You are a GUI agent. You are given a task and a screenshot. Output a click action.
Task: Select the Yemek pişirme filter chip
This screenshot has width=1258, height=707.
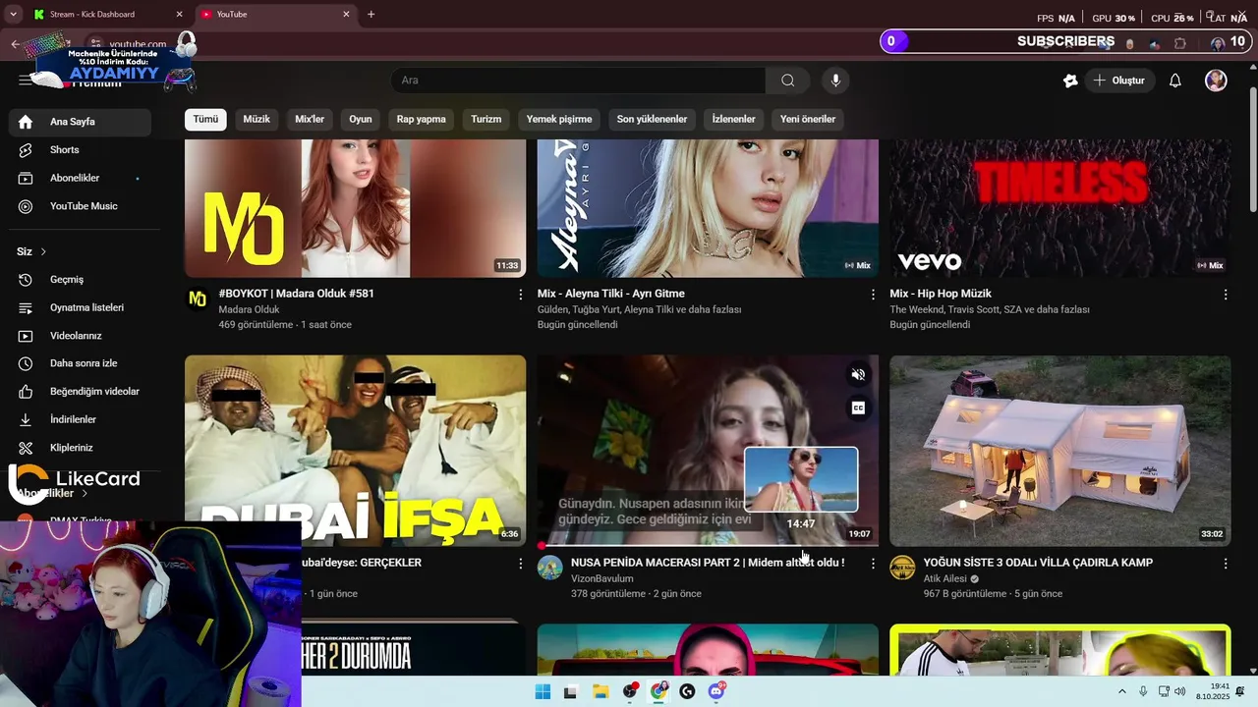coord(559,120)
